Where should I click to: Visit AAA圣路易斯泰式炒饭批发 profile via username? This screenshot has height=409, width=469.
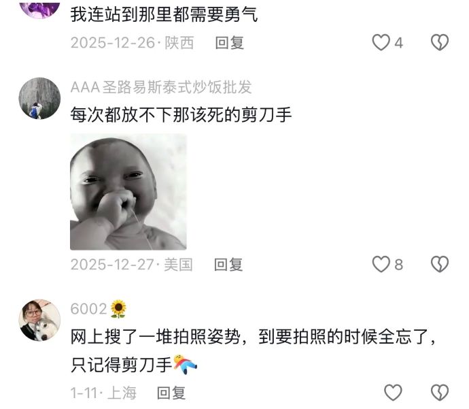[161, 87]
